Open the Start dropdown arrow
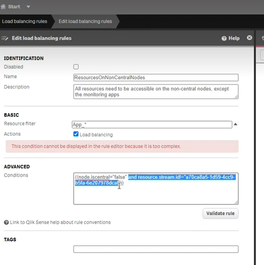 28,7
